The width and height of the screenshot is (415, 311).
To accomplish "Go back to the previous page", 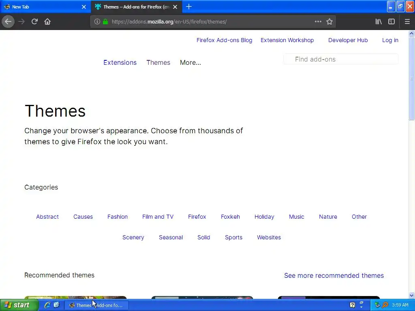I will (8, 21).
